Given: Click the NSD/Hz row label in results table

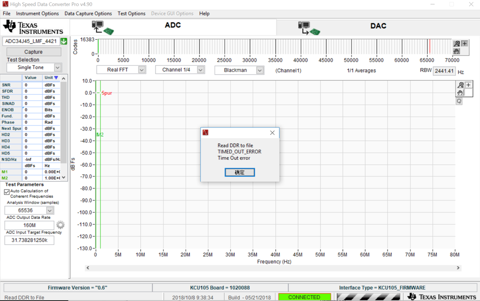Looking at the screenshot, I should click(x=11, y=159).
